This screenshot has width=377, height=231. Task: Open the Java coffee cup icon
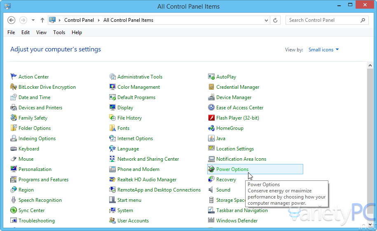click(211, 139)
